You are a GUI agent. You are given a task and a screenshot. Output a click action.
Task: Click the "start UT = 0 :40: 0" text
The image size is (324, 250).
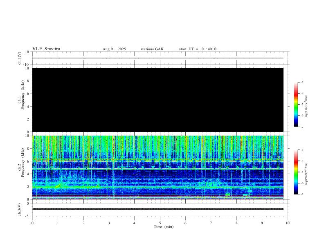198,49
